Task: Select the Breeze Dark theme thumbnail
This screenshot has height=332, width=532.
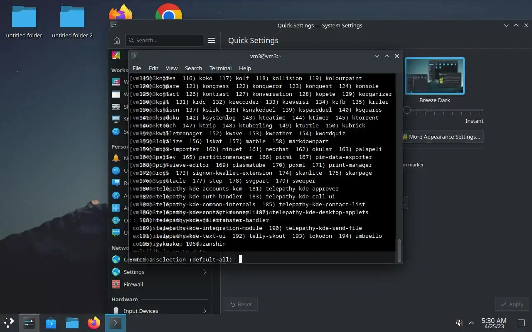Action: point(434,76)
